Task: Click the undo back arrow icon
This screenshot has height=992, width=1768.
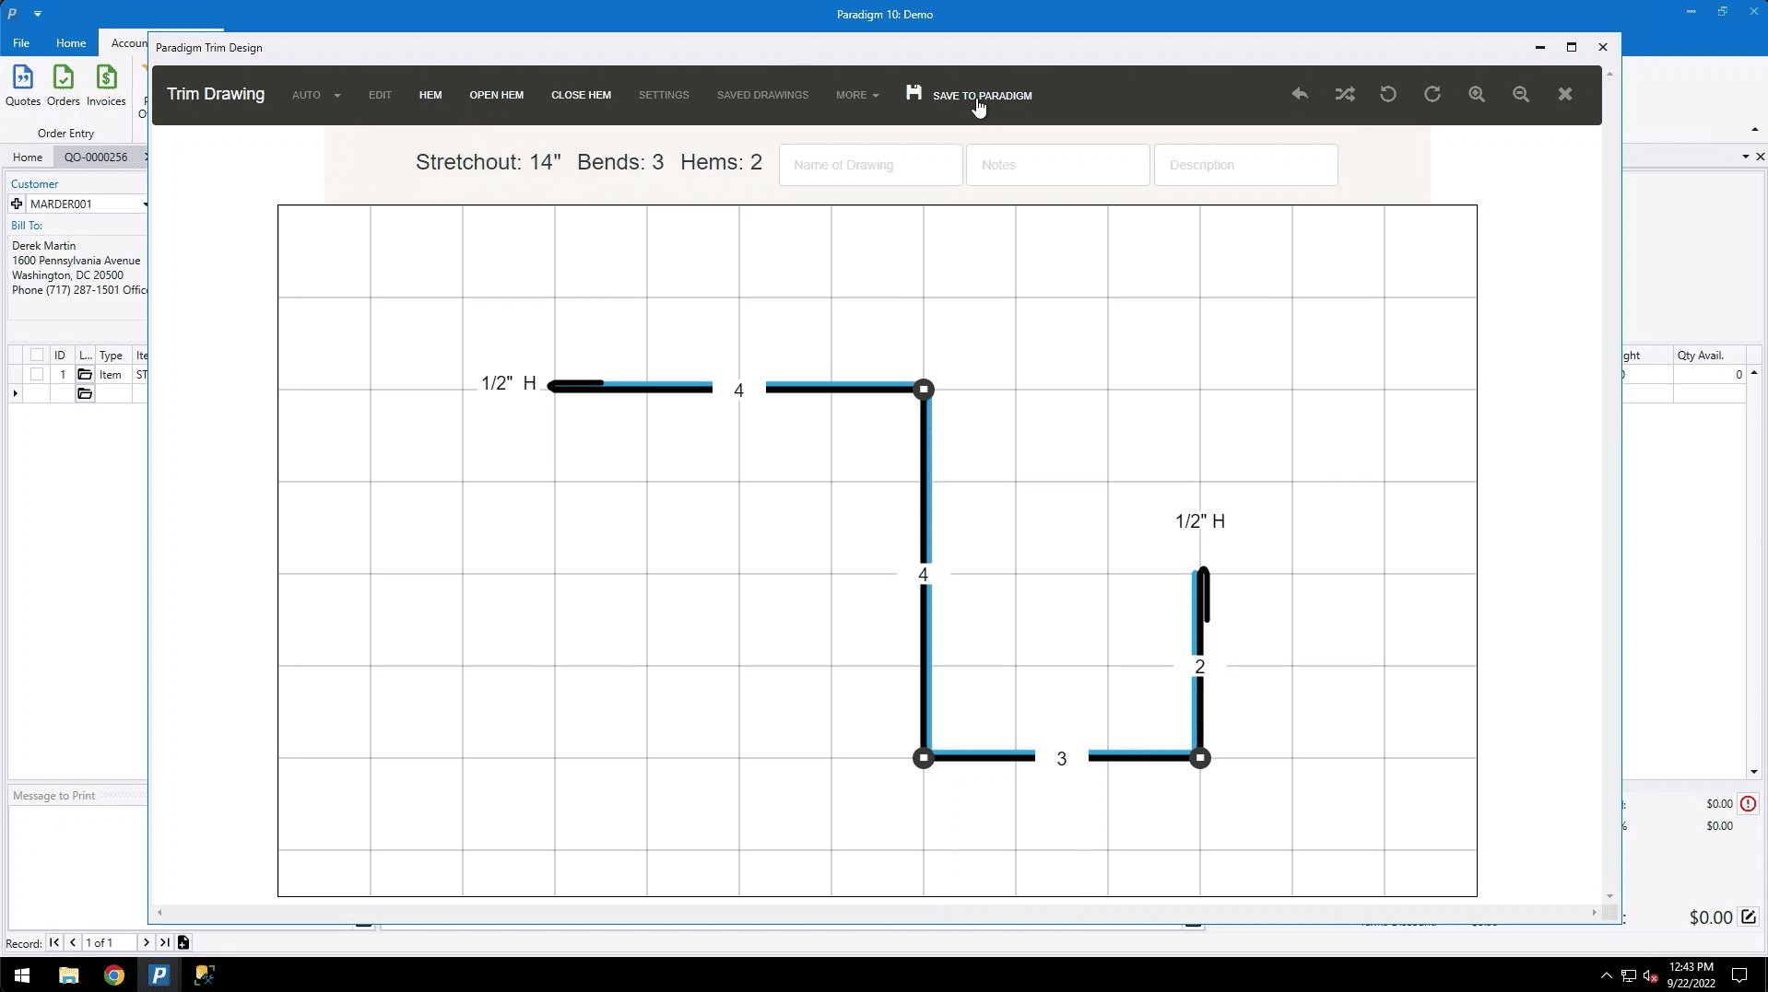Action: 1300,94
